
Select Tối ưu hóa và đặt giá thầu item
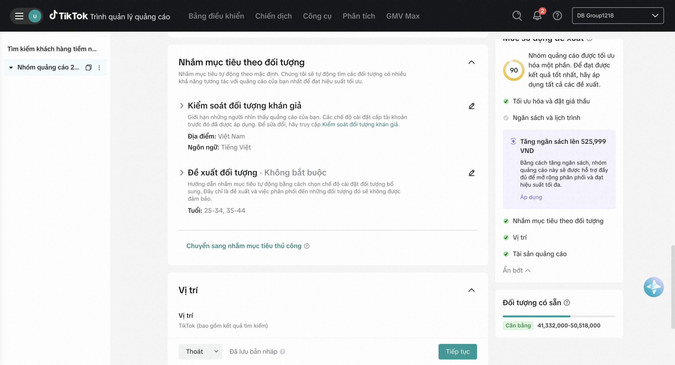tap(551, 101)
